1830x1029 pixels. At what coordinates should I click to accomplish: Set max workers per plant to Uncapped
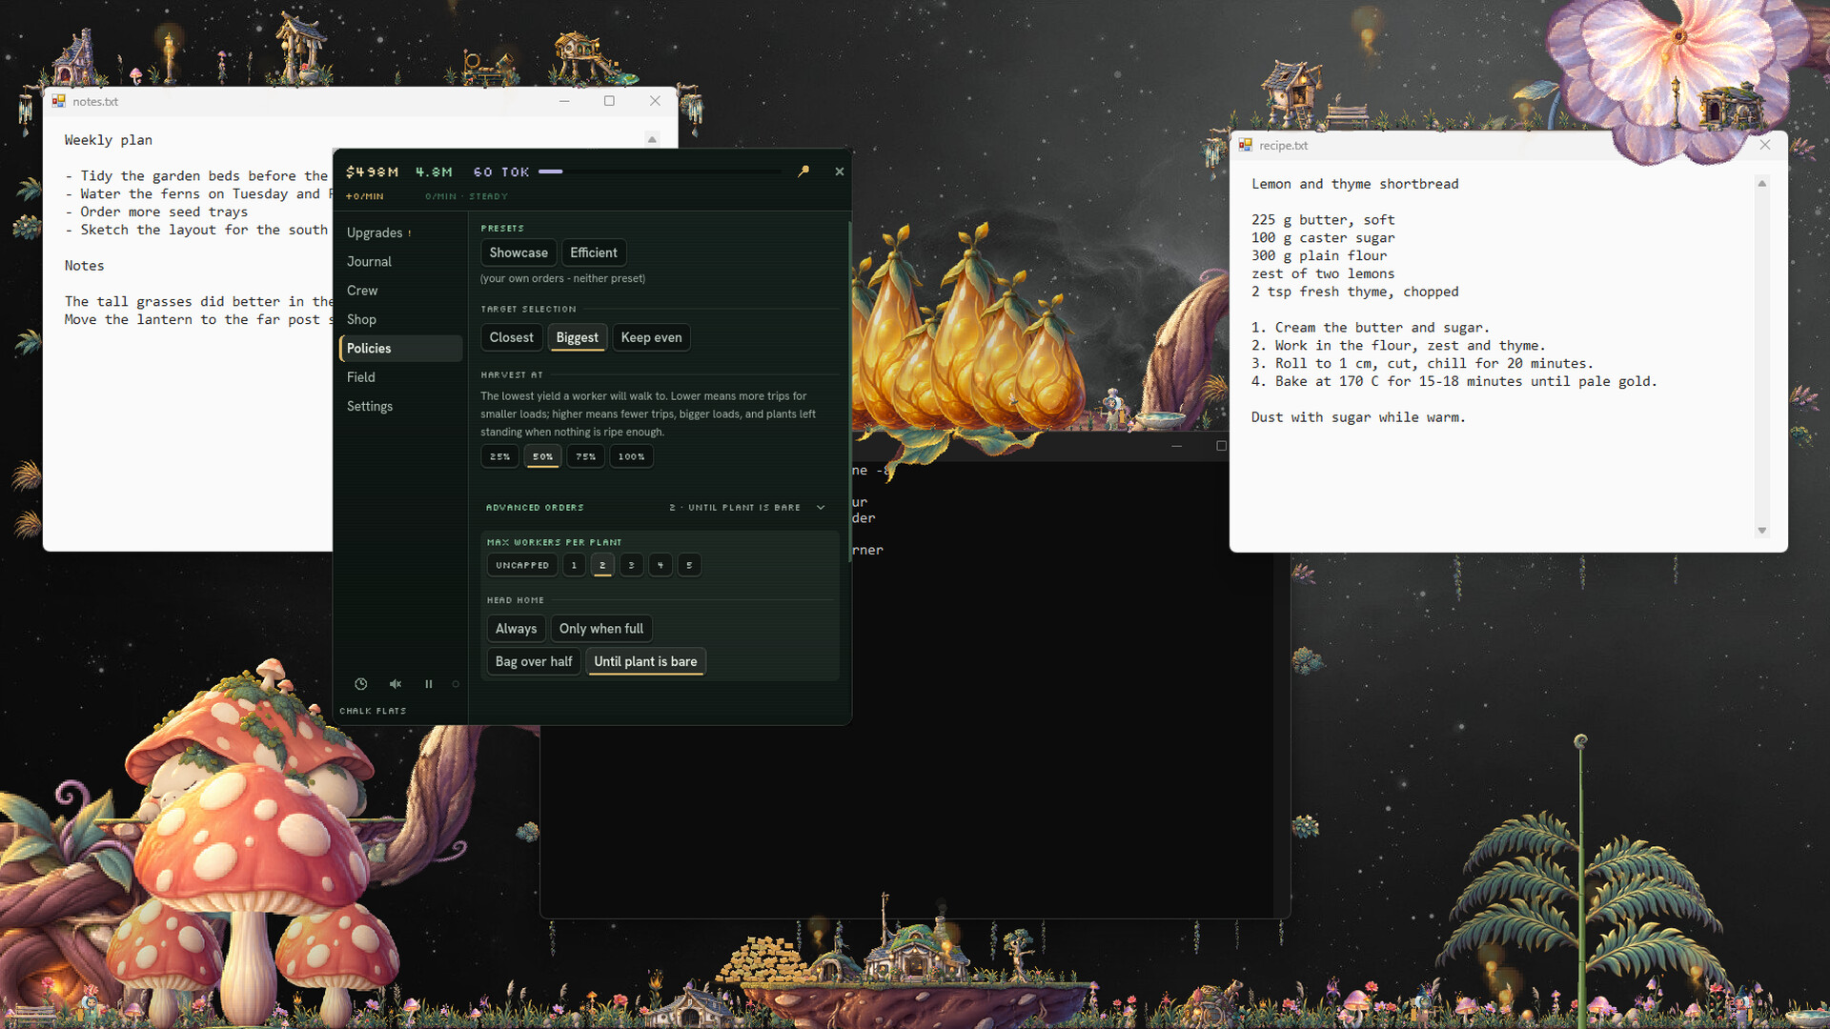522,565
